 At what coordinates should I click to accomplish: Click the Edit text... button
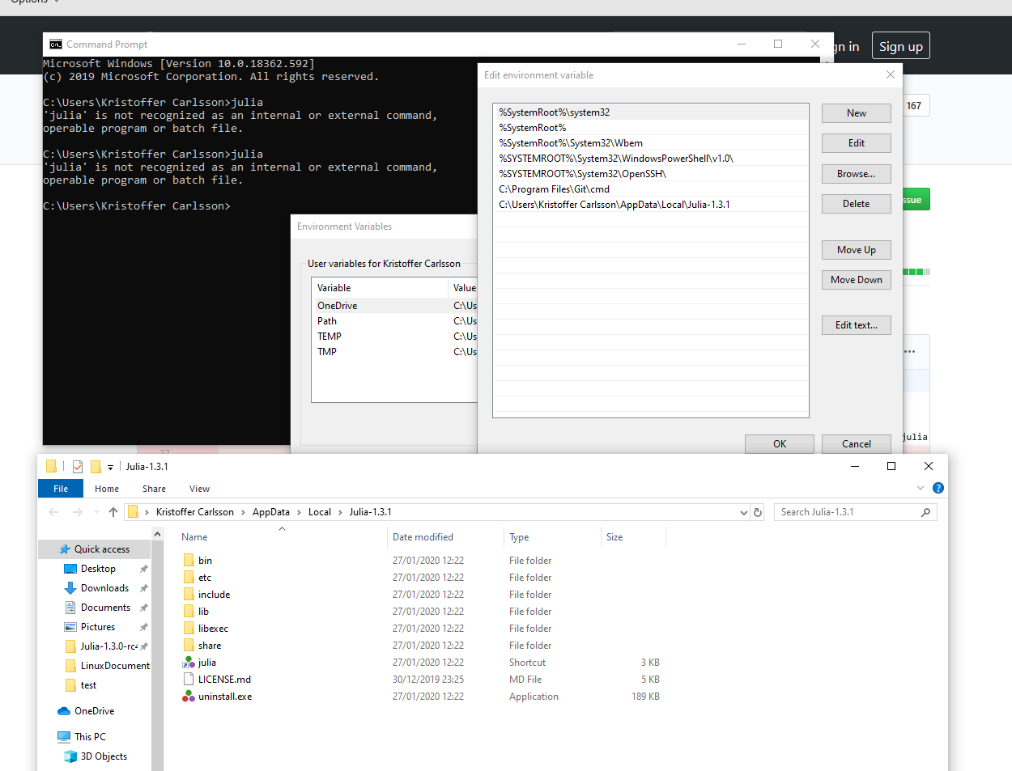tap(856, 325)
